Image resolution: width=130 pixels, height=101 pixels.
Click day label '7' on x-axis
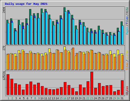31,98
